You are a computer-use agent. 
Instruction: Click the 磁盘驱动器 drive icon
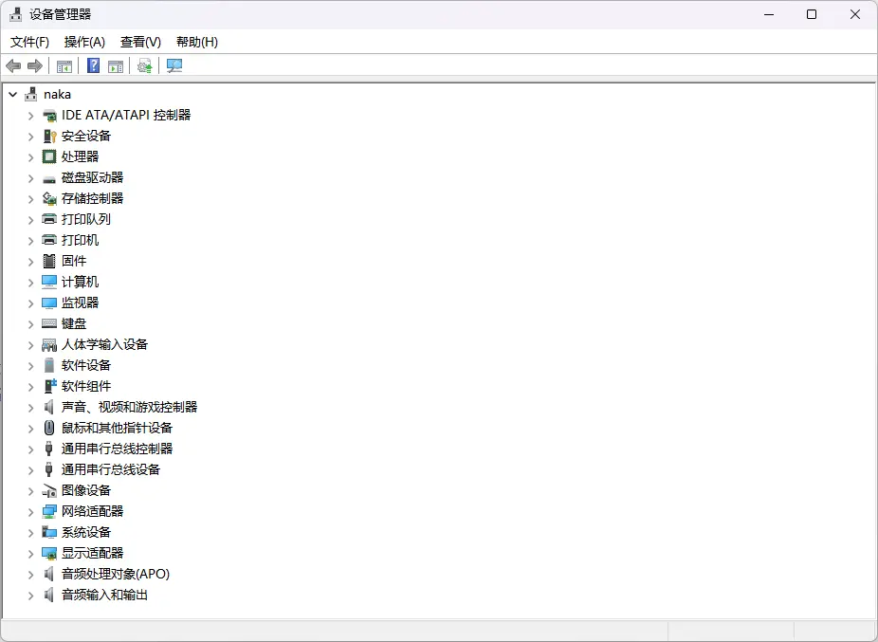coord(49,178)
